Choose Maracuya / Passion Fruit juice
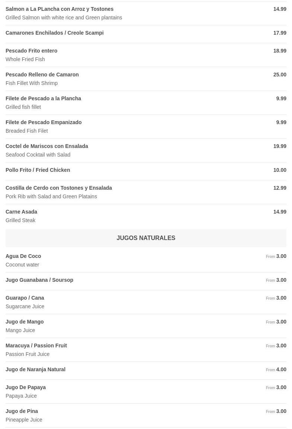Screen dimensions: 292x429 [36, 346]
